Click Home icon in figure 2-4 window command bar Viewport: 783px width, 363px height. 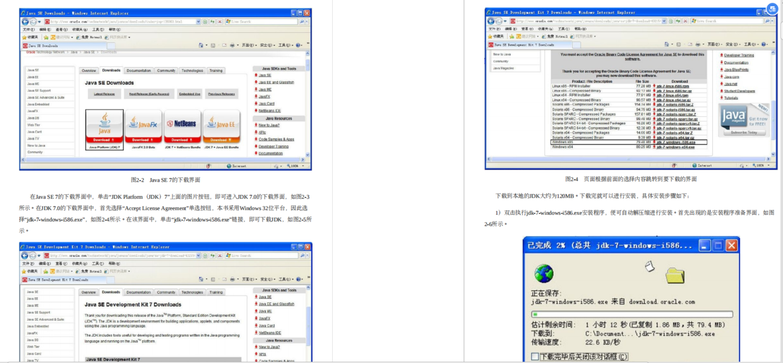pyautogui.click(x=667, y=45)
